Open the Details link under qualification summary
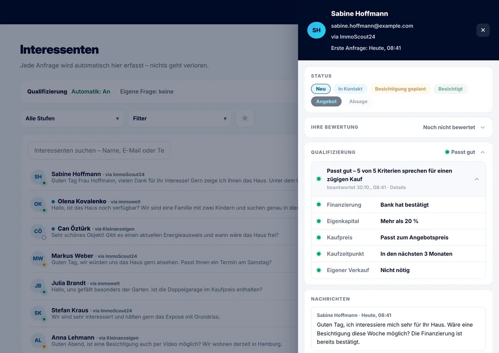Viewport: 499px width, 353px height. pyautogui.click(x=398, y=187)
